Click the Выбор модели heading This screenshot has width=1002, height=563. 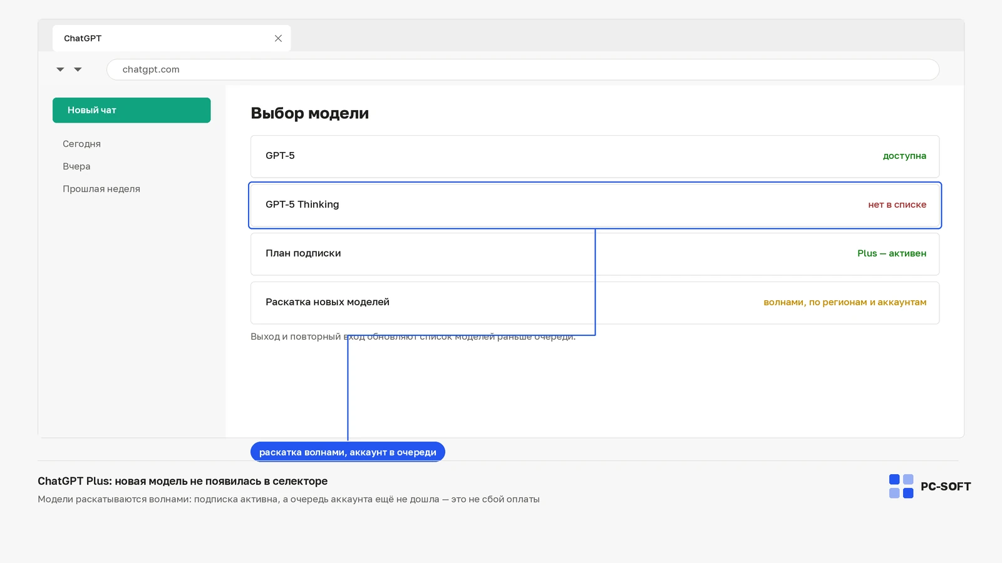point(310,113)
